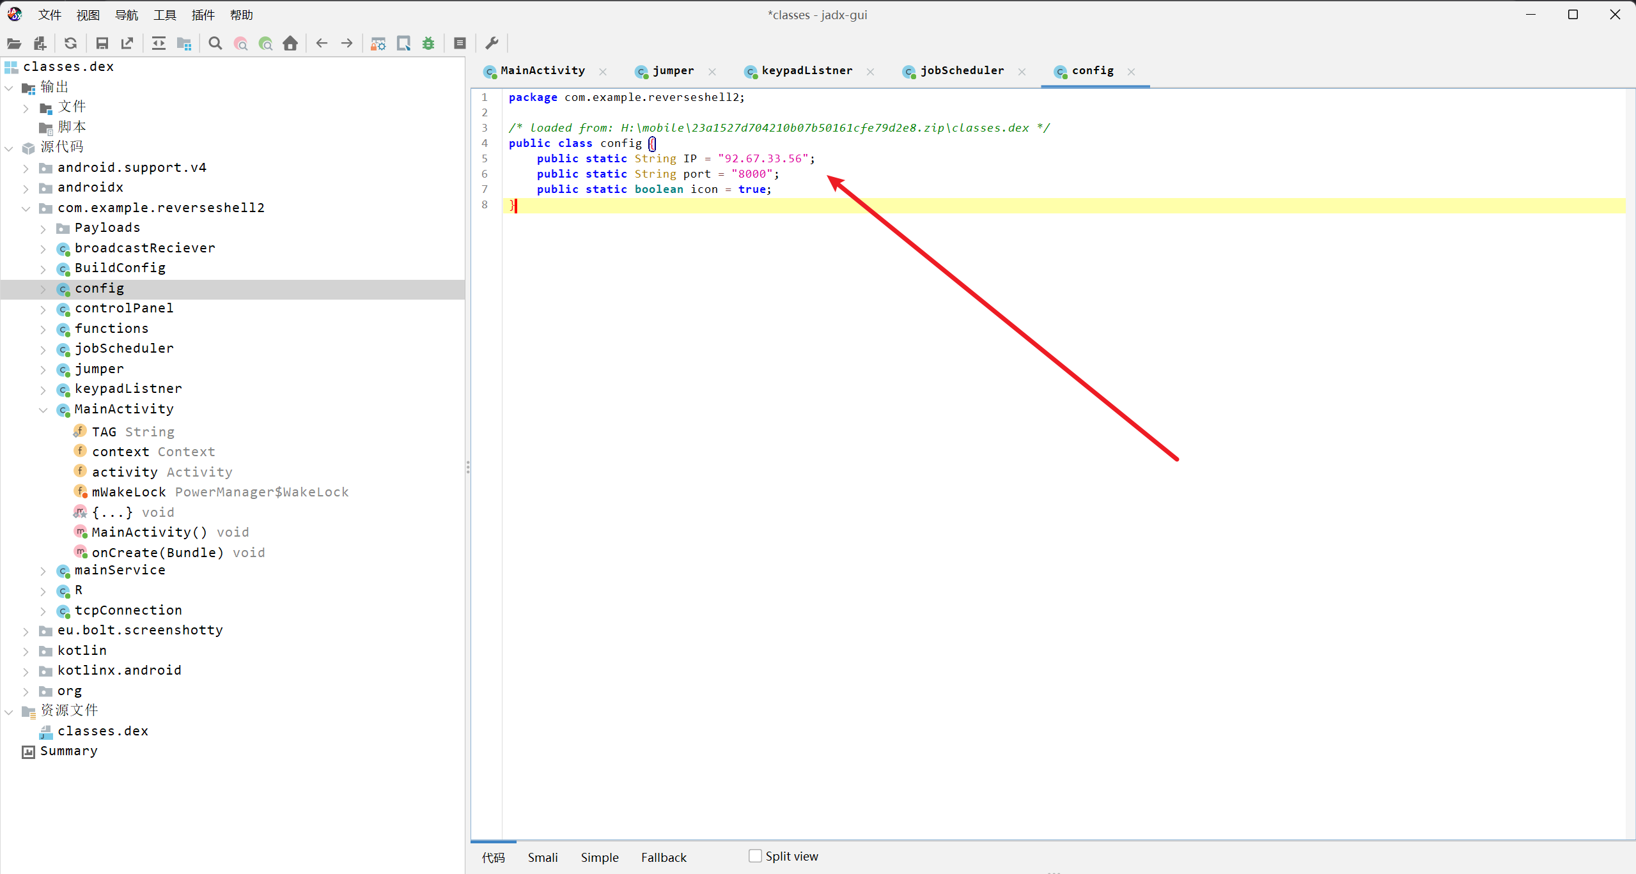Open preferences wrench icon
Screen dimensions: 1636x874
(492, 43)
